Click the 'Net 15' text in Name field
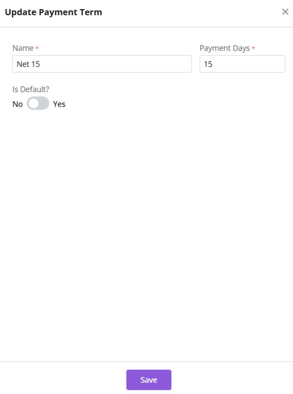The height and width of the screenshot is (394, 293). [x=28, y=64]
